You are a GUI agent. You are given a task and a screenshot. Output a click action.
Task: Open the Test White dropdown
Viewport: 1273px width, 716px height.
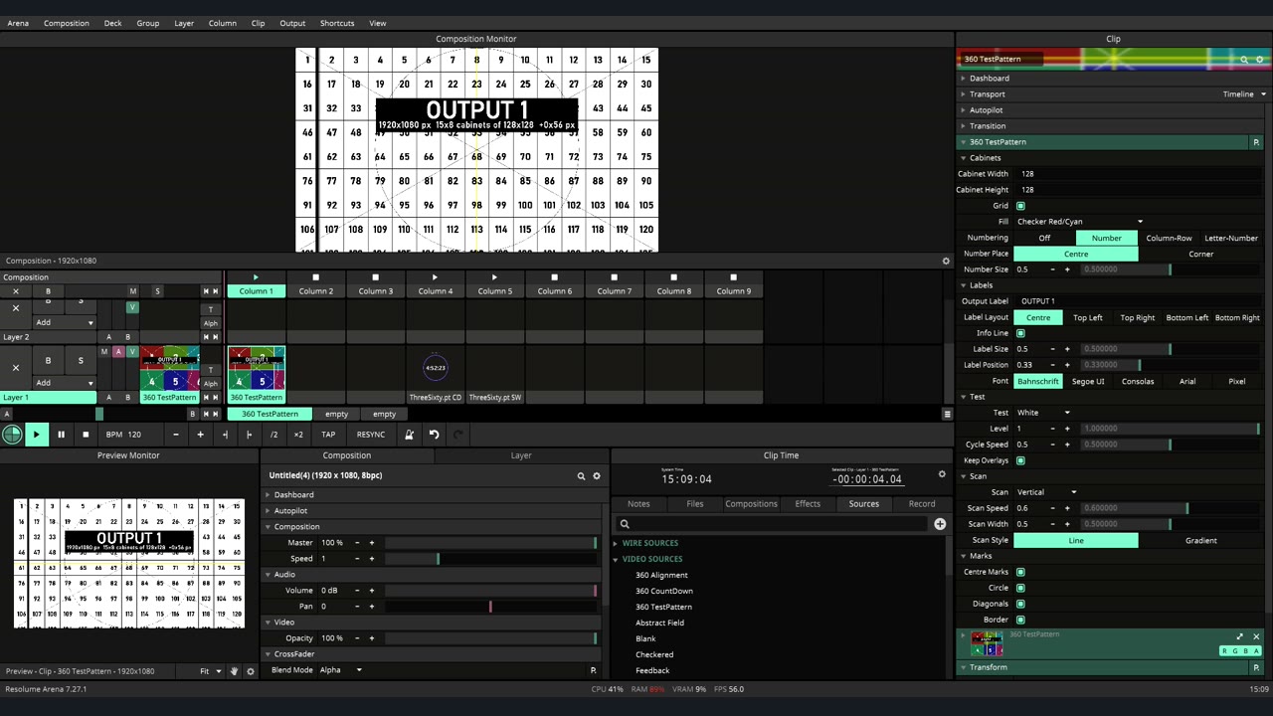(x=1043, y=413)
